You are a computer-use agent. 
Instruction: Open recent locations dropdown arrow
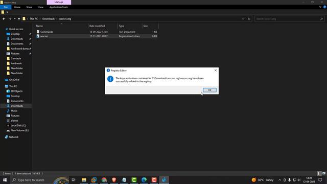pos(15,19)
